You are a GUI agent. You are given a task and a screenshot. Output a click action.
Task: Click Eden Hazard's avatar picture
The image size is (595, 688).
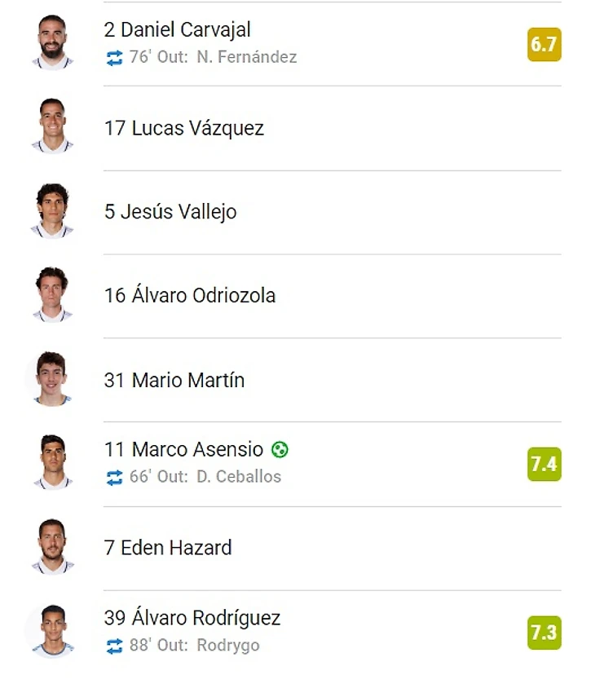click(52, 546)
